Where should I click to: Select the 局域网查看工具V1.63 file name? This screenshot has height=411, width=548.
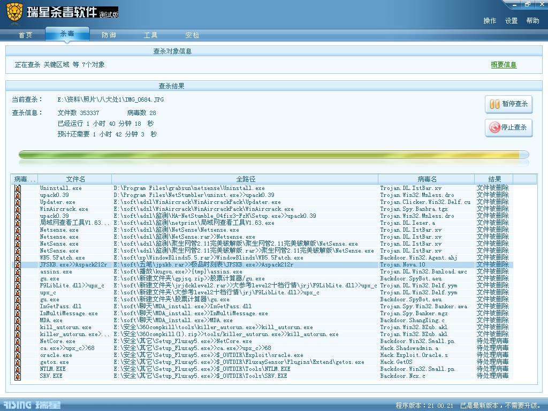(74, 223)
